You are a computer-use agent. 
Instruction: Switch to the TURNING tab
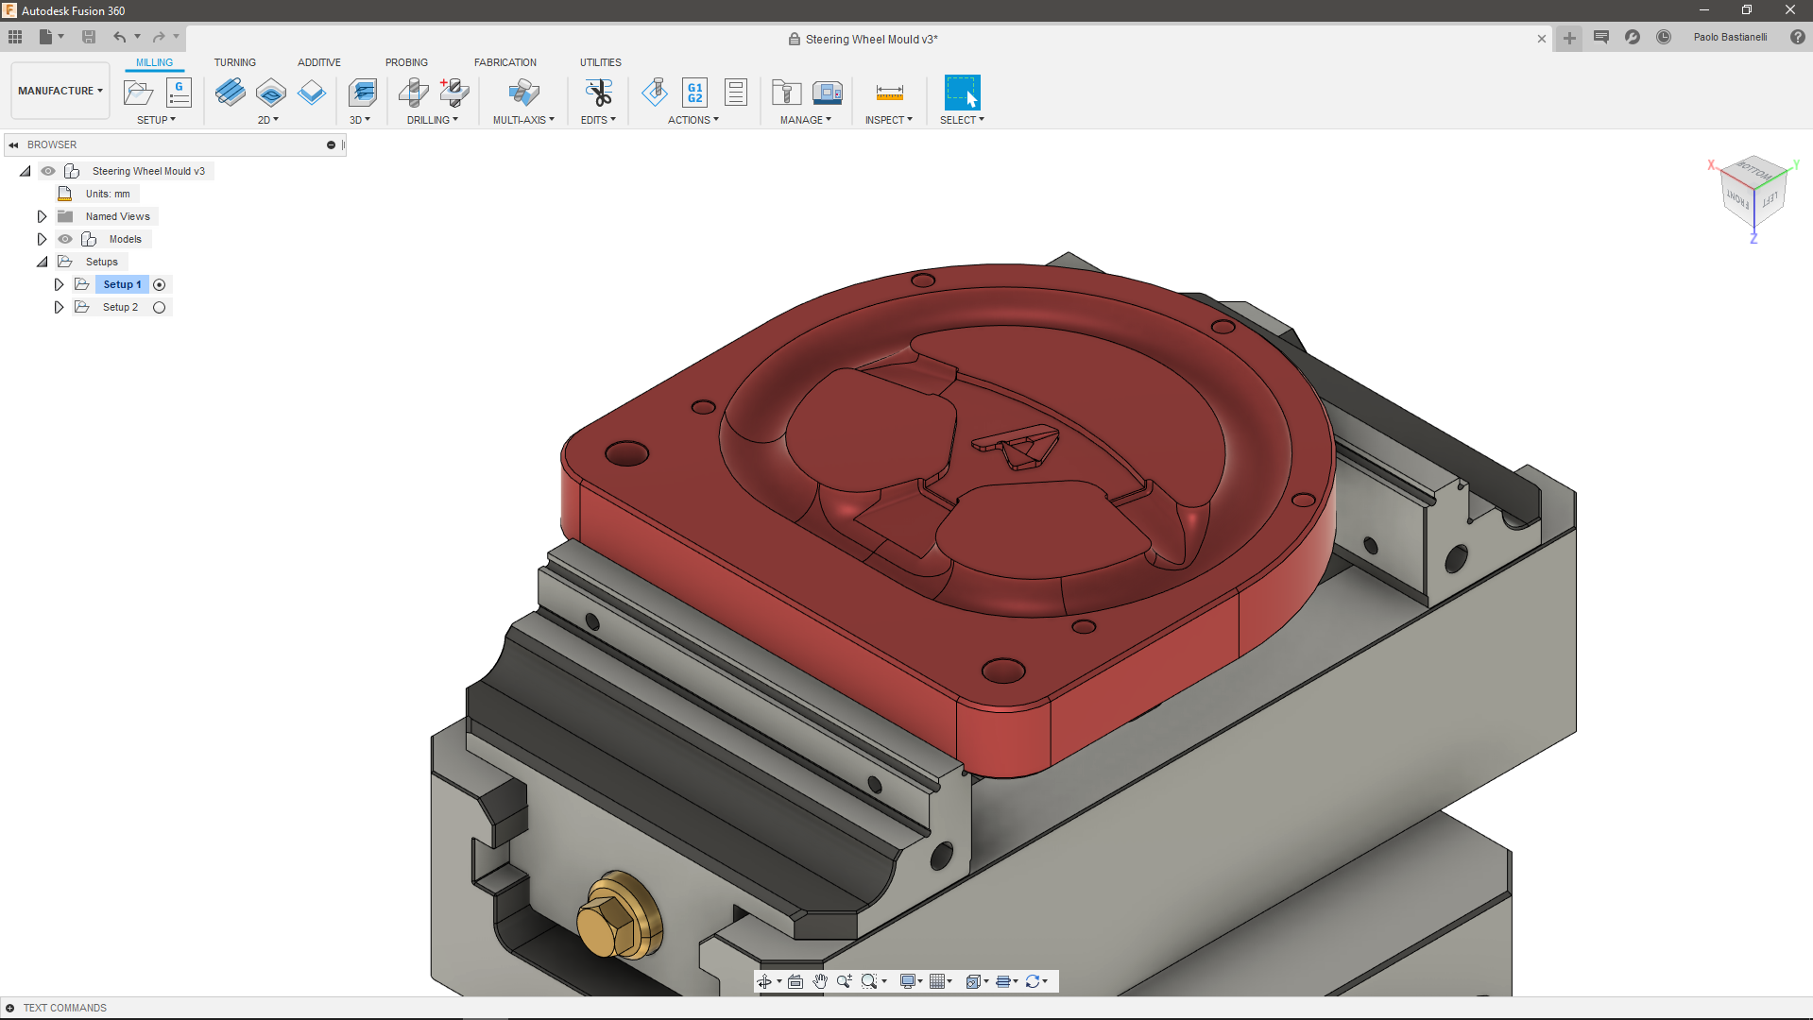[234, 62]
